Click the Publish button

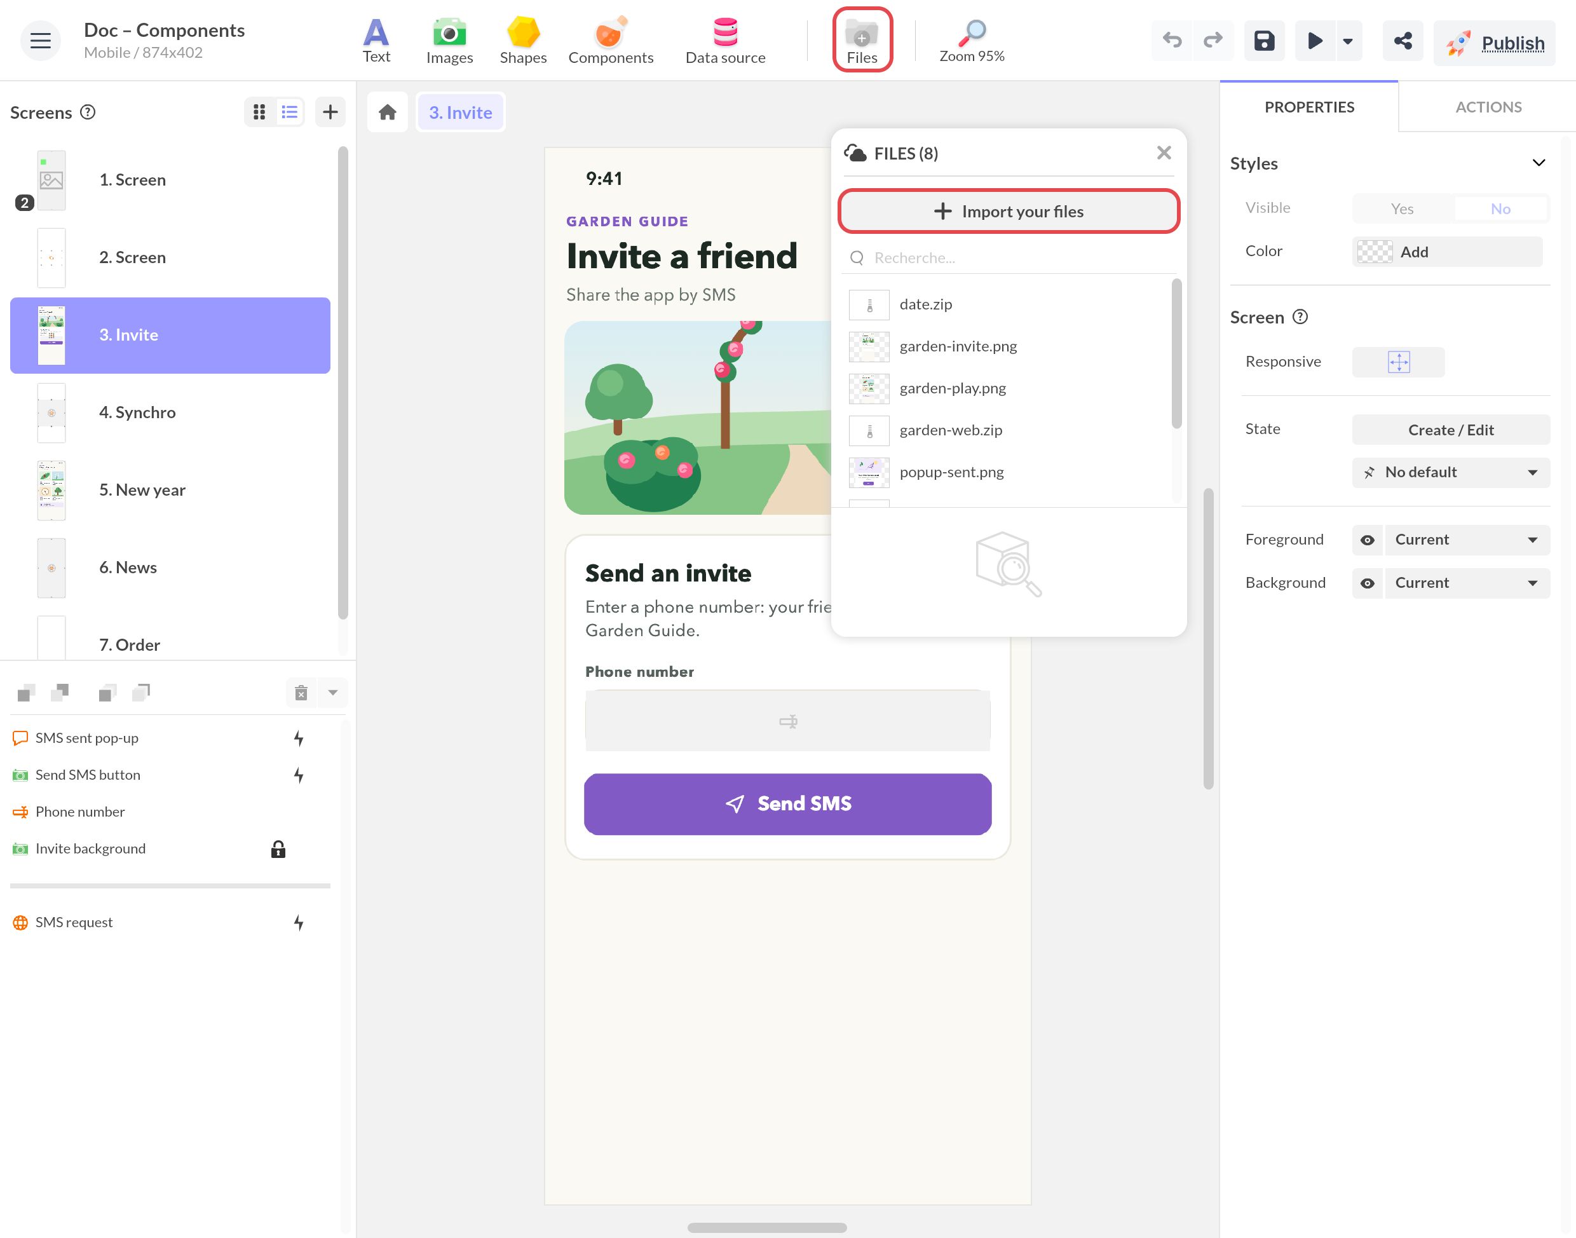pos(1494,42)
